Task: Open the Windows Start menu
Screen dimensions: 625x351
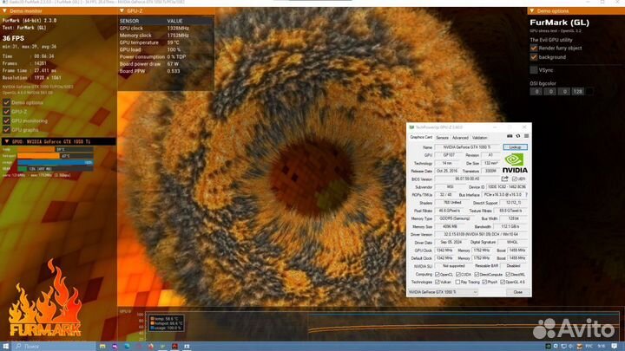Action: pyautogui.click(x=5, y=346)
